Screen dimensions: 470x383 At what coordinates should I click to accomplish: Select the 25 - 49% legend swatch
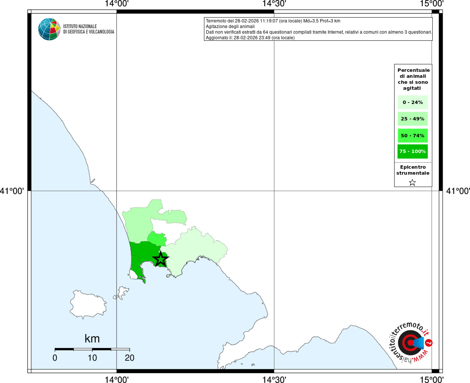(413, 119)
